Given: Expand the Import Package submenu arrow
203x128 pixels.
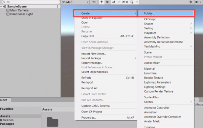Looking at the screenshot, I should click(135, 58).
